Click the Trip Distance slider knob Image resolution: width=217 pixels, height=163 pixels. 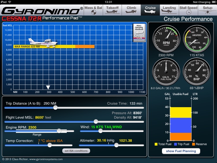click(x=55, y=108)
